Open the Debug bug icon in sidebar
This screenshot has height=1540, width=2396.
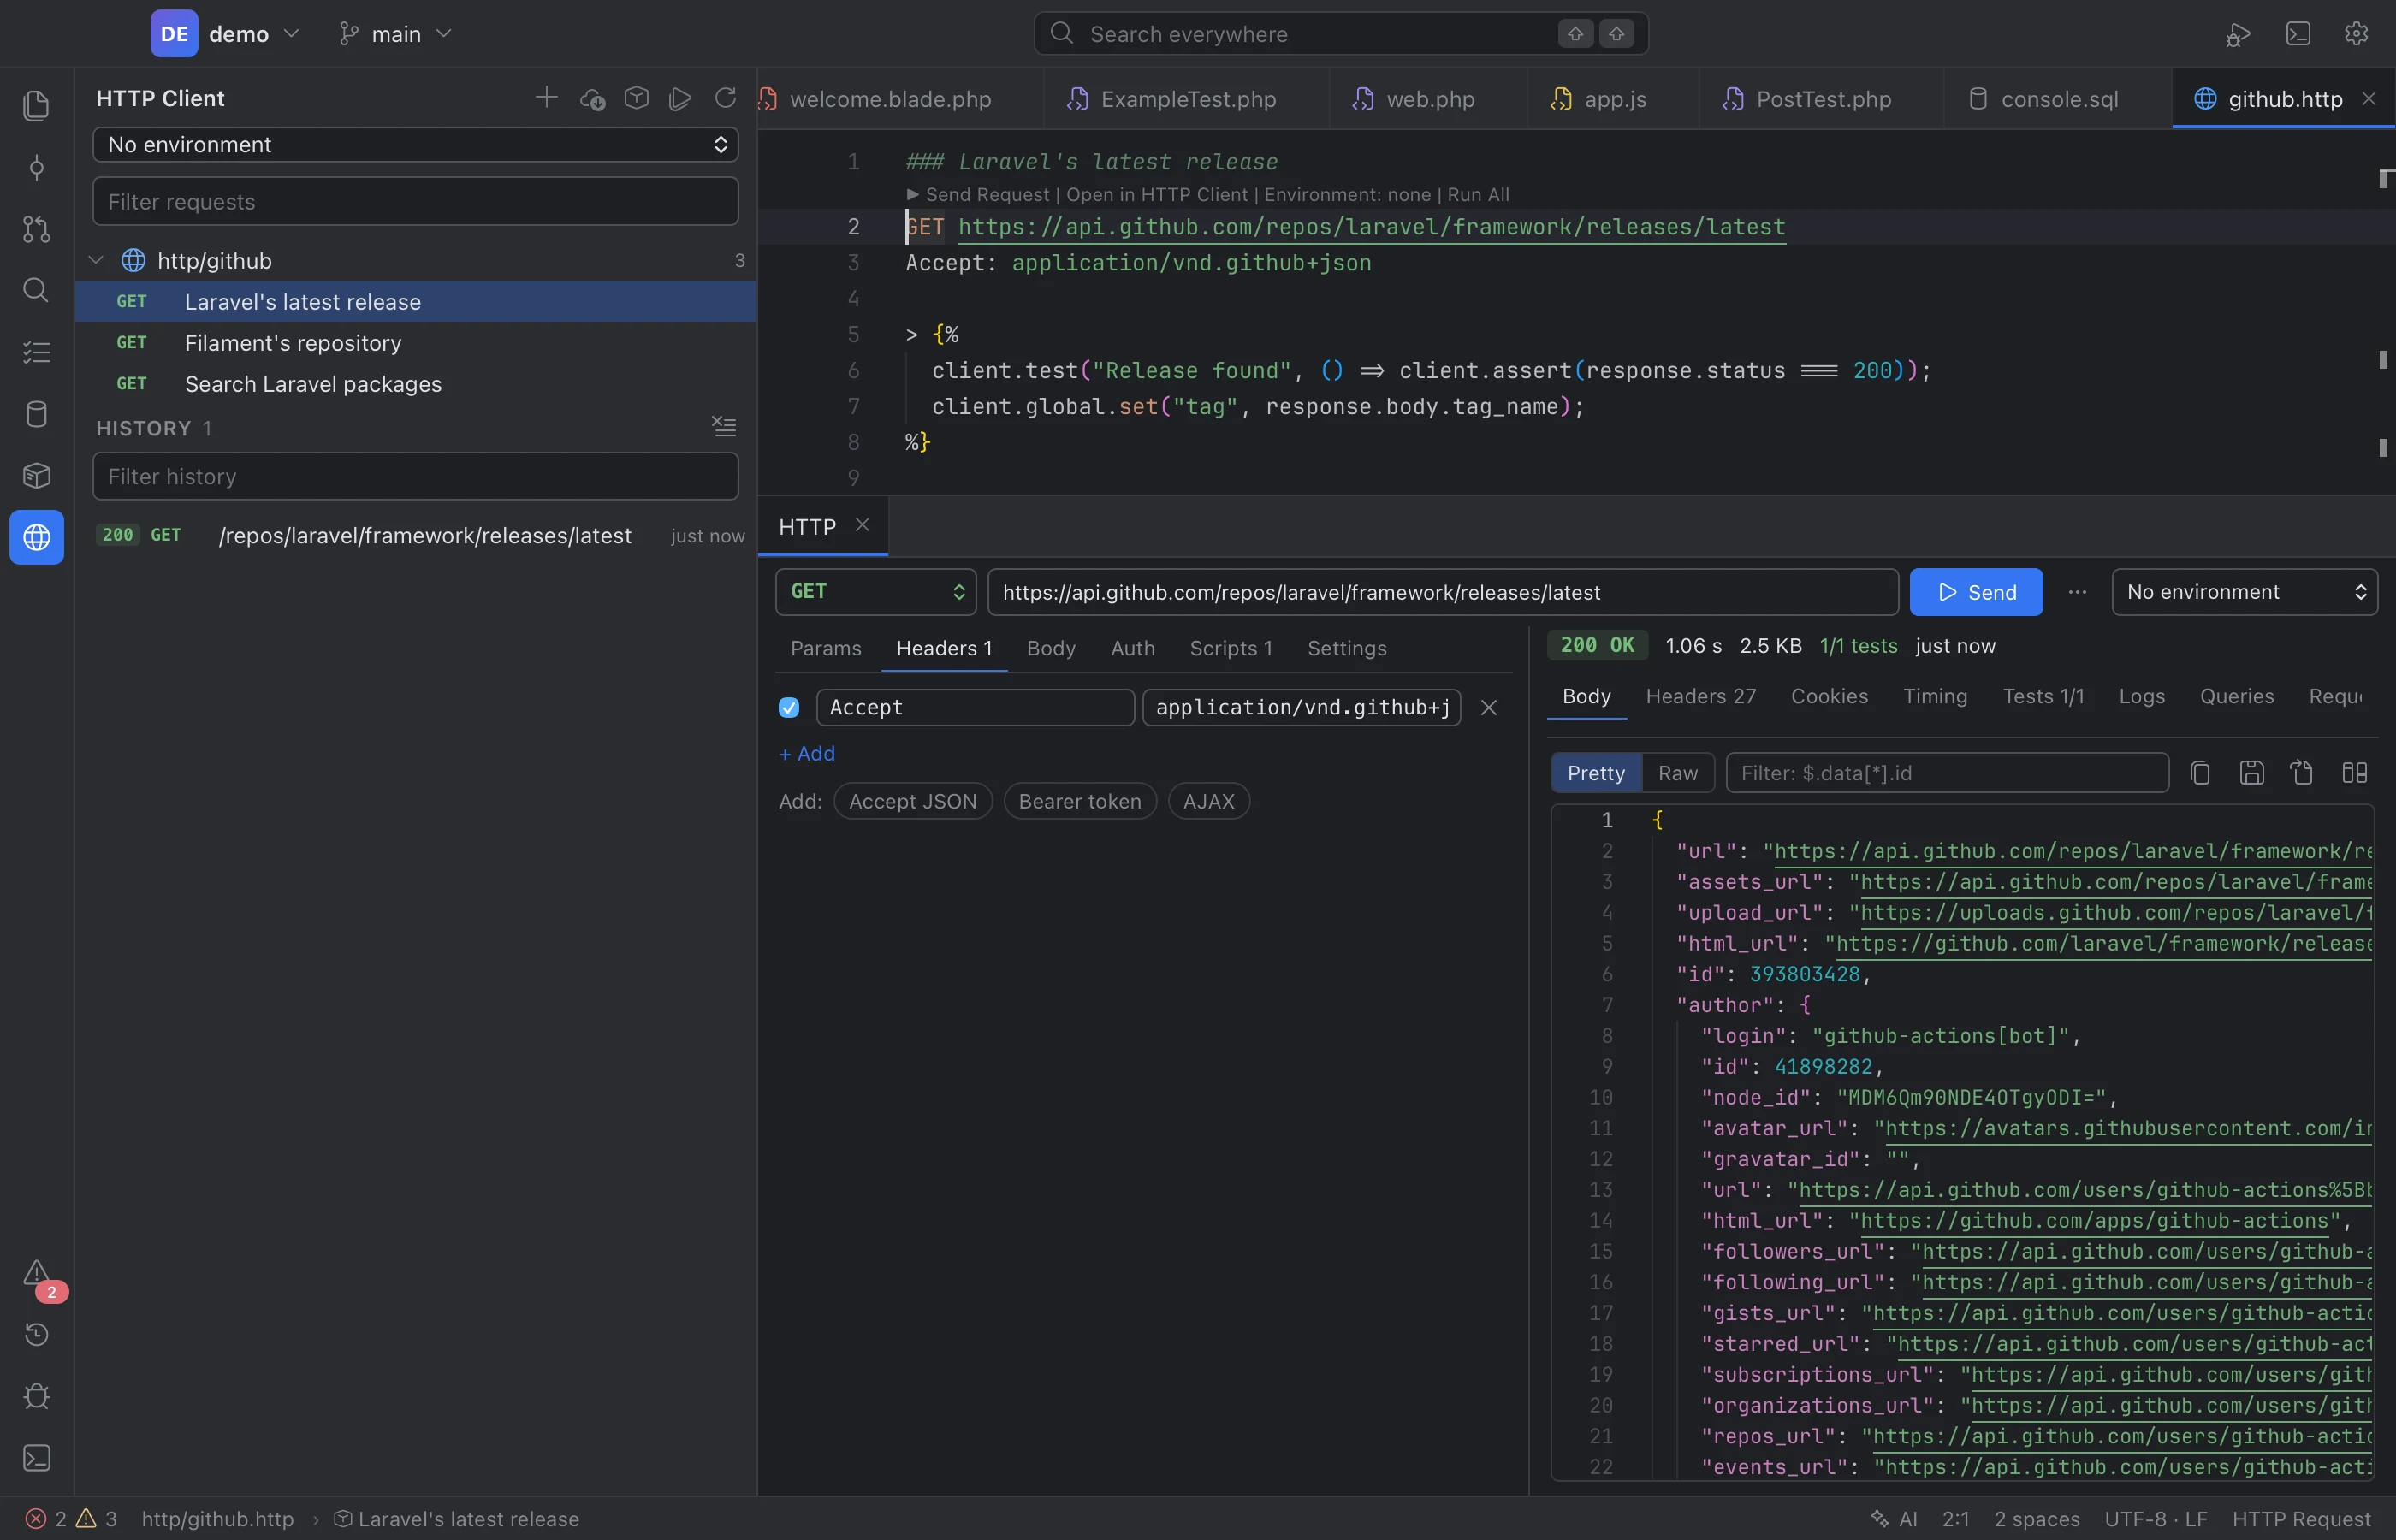(36, 1396)
